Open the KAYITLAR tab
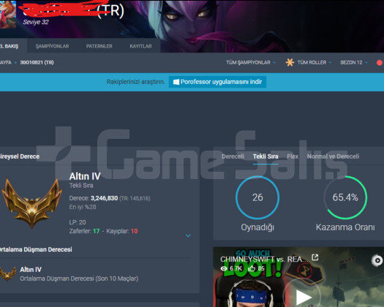 point(141,46)
